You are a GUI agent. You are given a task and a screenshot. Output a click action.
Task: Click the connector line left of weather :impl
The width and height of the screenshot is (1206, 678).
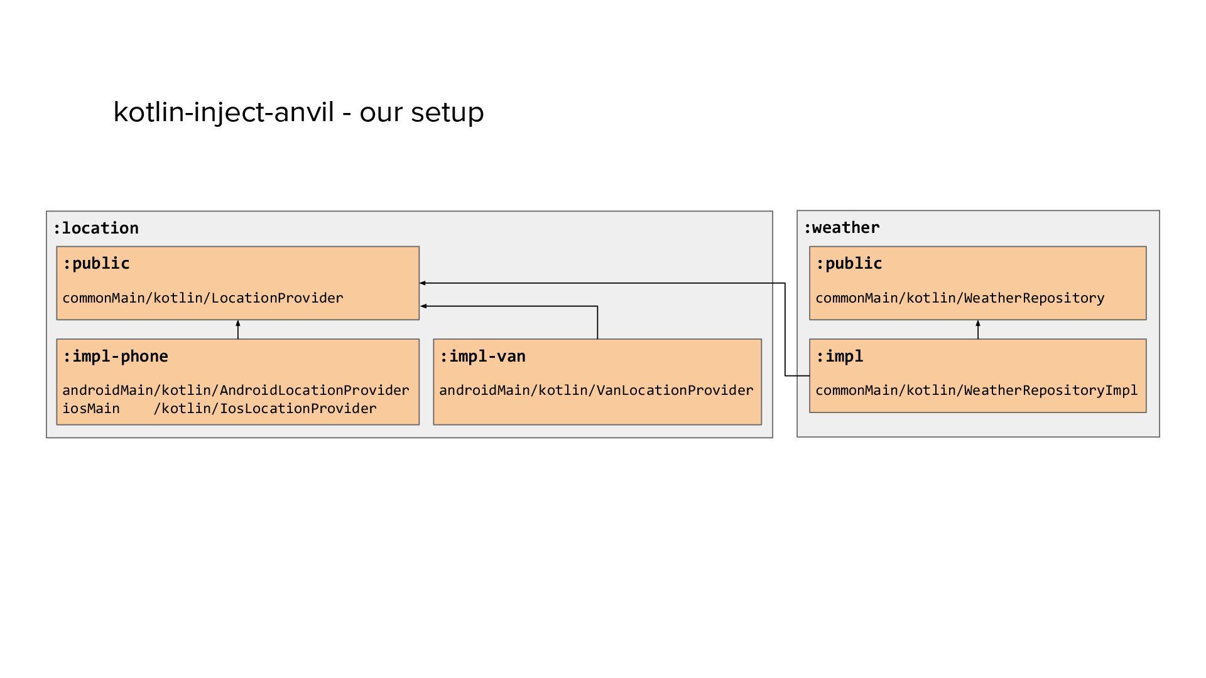pyautogui.click(x=796, y=376)
